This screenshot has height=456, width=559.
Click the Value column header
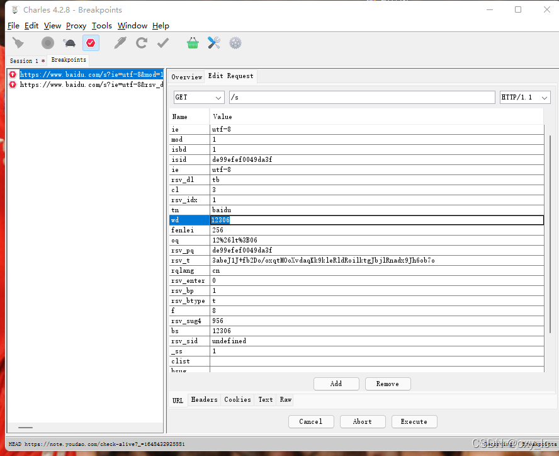(377, 117)
